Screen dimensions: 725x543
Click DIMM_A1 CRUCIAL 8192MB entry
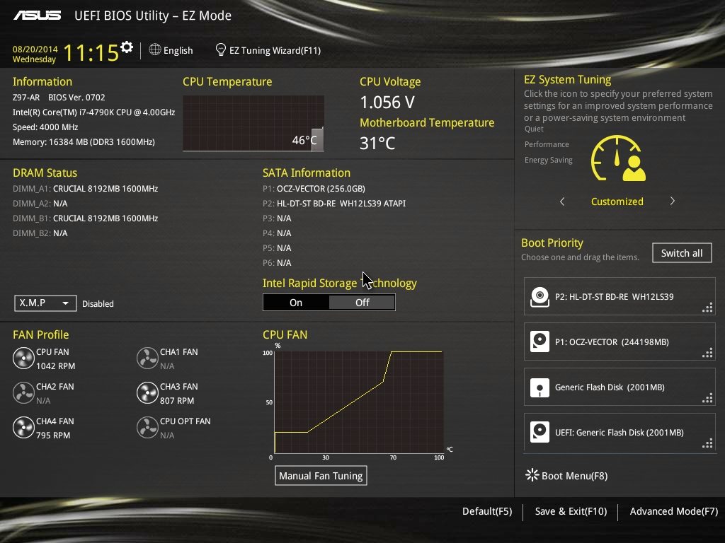[x=86, y=188]
